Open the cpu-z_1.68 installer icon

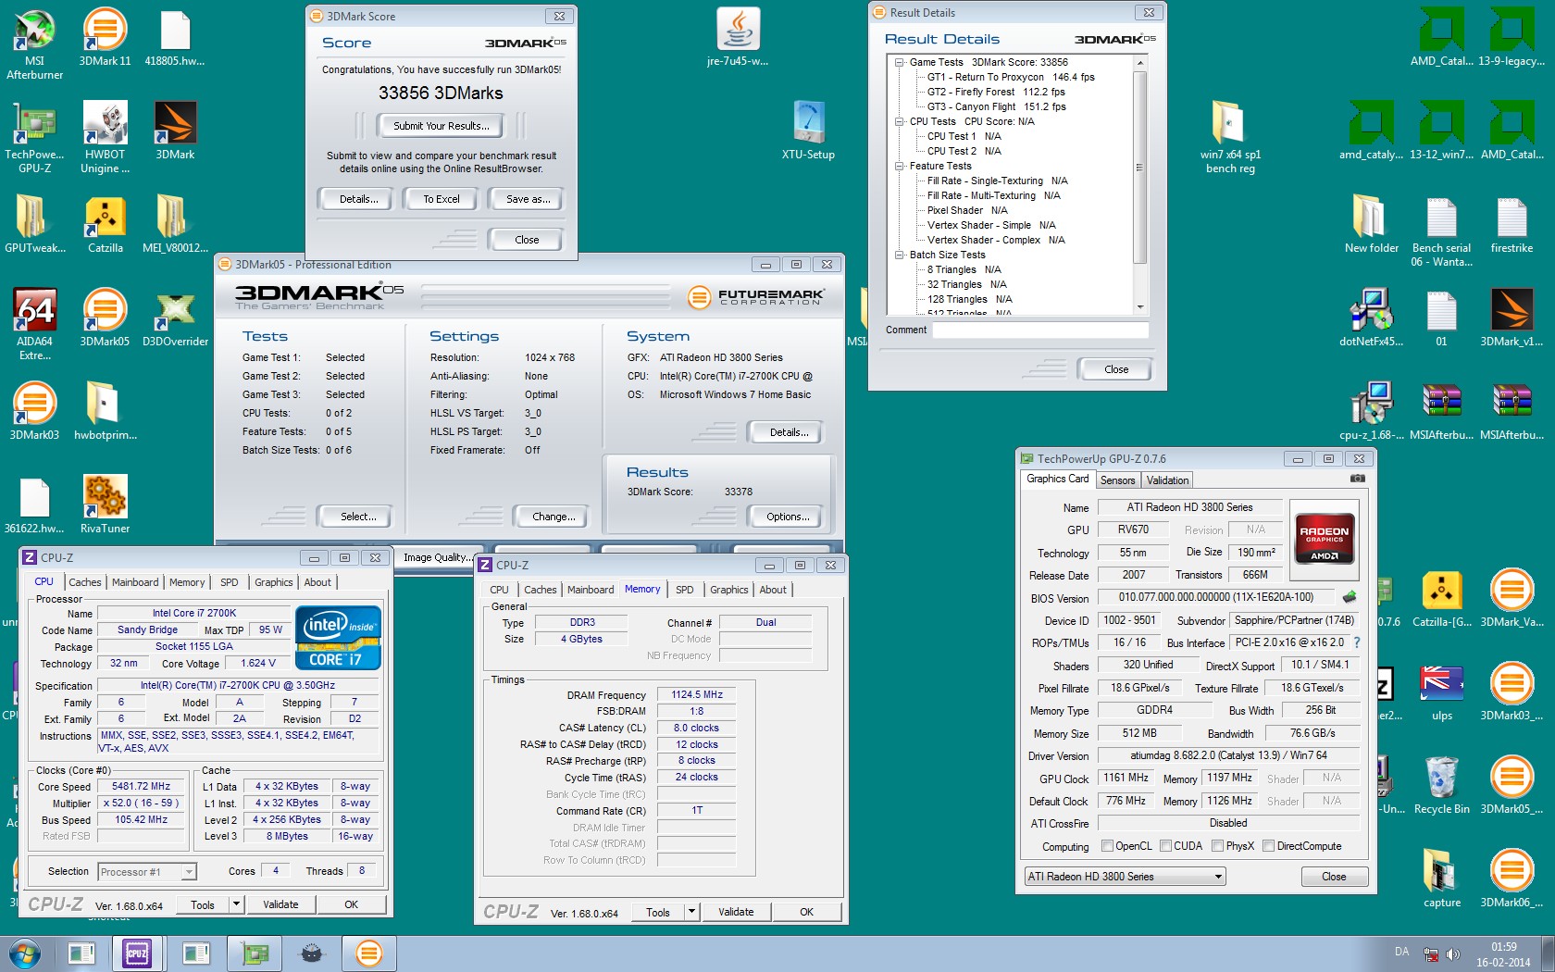coord(1371,411)
